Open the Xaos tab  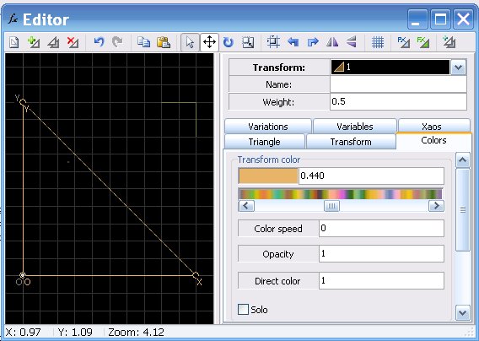432,127
